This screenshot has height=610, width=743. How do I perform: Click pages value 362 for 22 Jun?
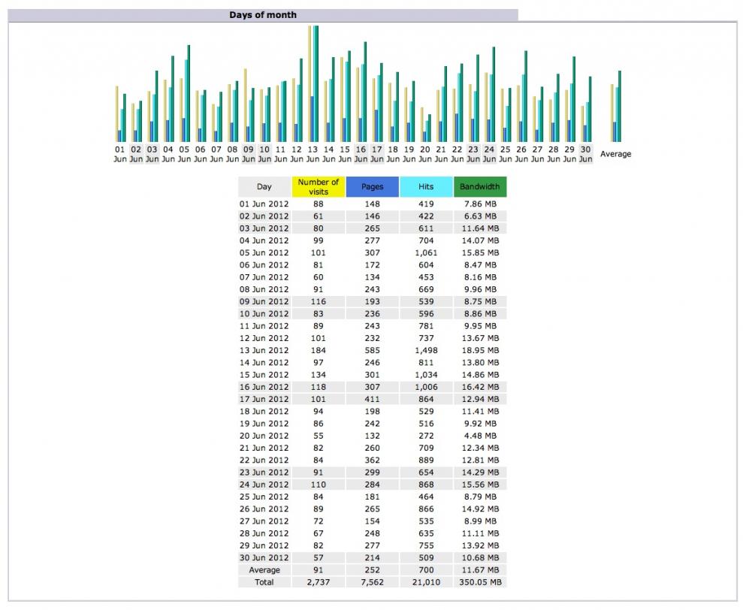pyautogui.click(x=372, y=461)
